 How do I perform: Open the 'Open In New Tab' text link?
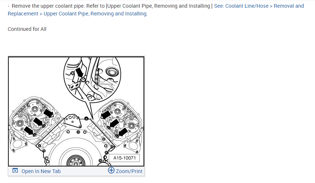tap(41, 171)
